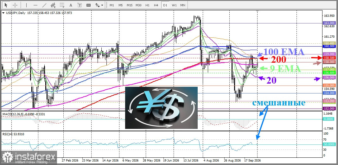Open the Arrows tool dropdown arrow
This screenshot has width=338, height=165.
(102, 5)
